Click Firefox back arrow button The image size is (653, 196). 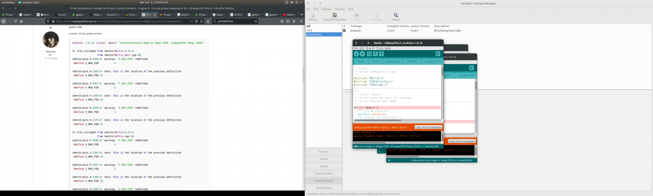[x=3, y=21]
